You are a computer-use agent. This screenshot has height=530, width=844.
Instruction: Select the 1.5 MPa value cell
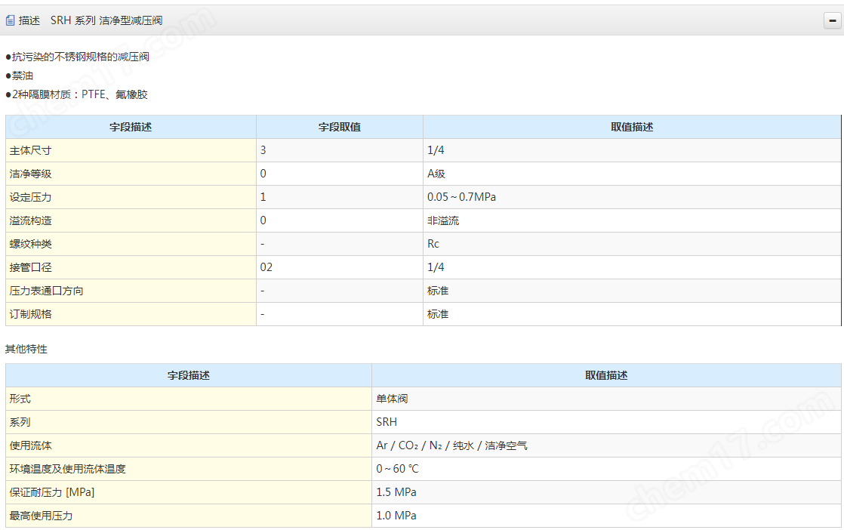tap(606, 492)
